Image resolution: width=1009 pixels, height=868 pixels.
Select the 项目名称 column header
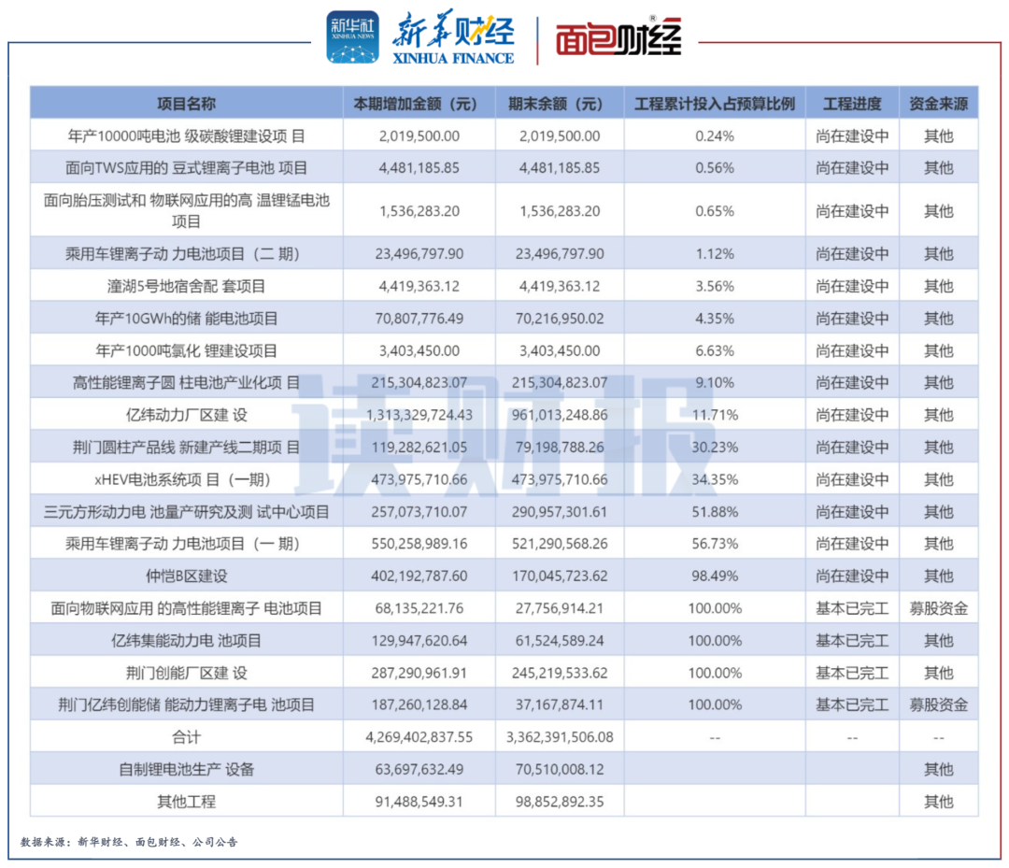[186, 104]
